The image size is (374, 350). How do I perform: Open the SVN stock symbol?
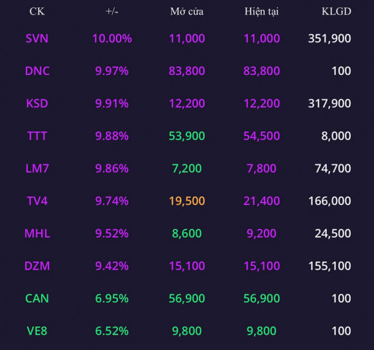coord(37,39)
